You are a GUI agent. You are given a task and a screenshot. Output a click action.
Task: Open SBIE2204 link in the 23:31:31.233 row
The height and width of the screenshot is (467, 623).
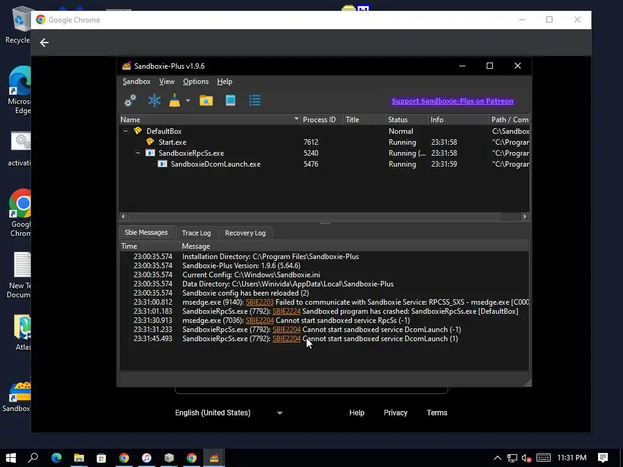[287, 330]
